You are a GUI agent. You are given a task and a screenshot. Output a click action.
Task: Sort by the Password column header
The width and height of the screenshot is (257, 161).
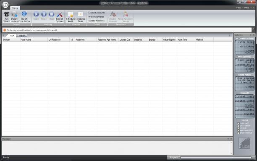(86, 40)
